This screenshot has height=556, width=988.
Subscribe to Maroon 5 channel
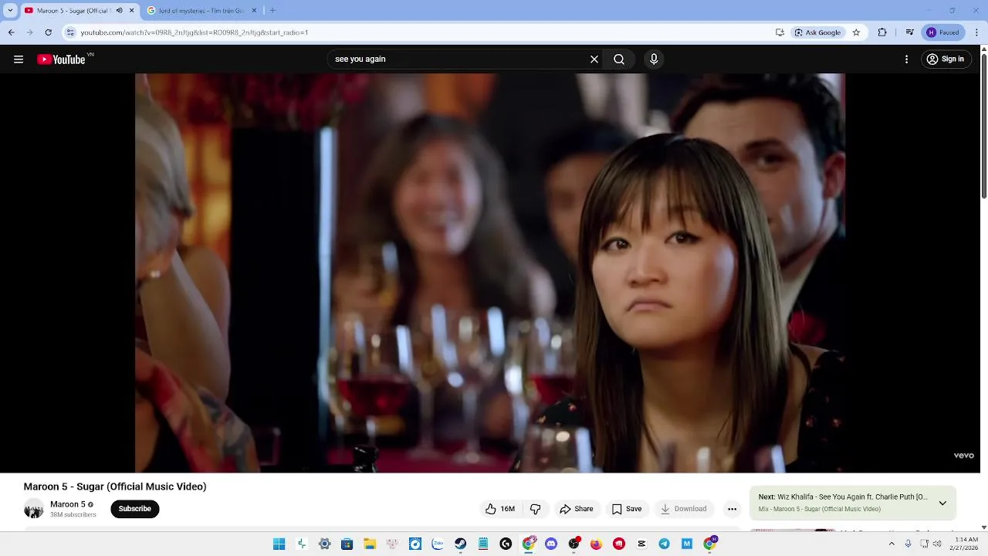(x=135, y=509)
